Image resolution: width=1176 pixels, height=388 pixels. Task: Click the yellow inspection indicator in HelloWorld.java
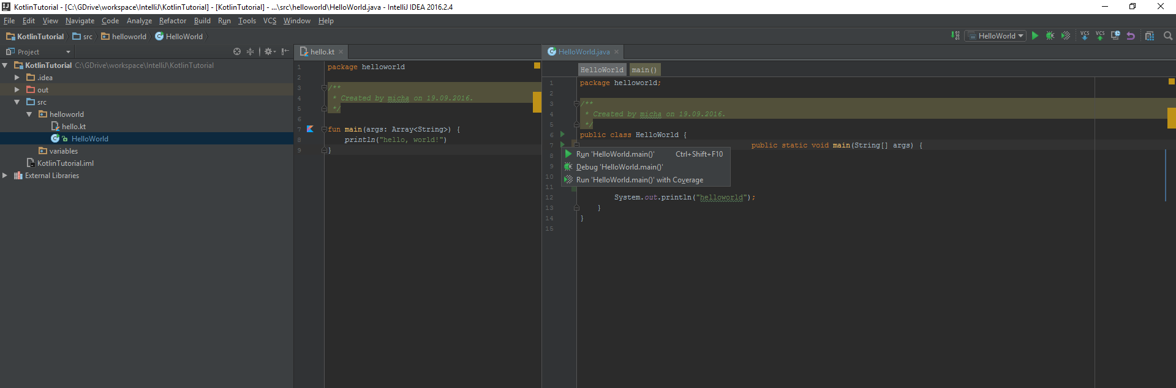click(x=1172, y=81)
